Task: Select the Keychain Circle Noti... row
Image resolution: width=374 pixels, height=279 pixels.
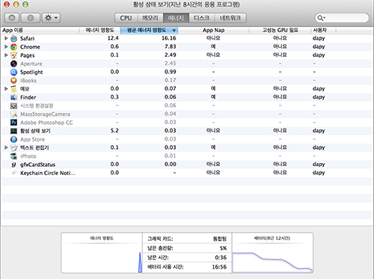Action: coord(187,173)
